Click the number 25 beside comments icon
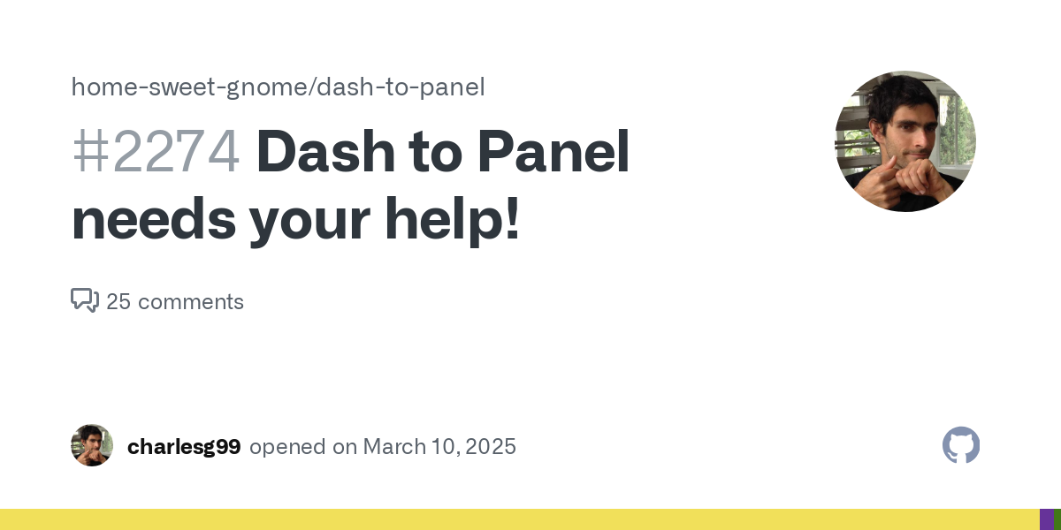This screenshot has height=530, width=1061. click(118, 301)
